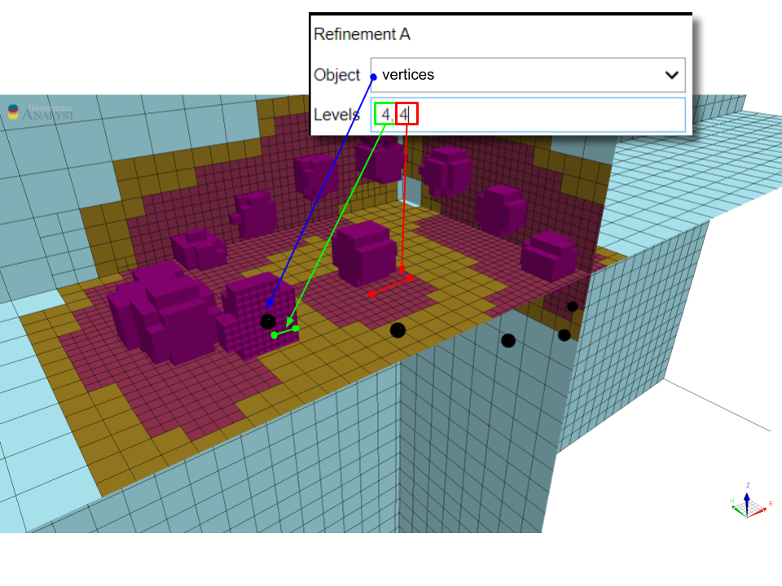Click the blue dot beside Object label
This screenshot has width=782, height=586.
coord(374,77)
